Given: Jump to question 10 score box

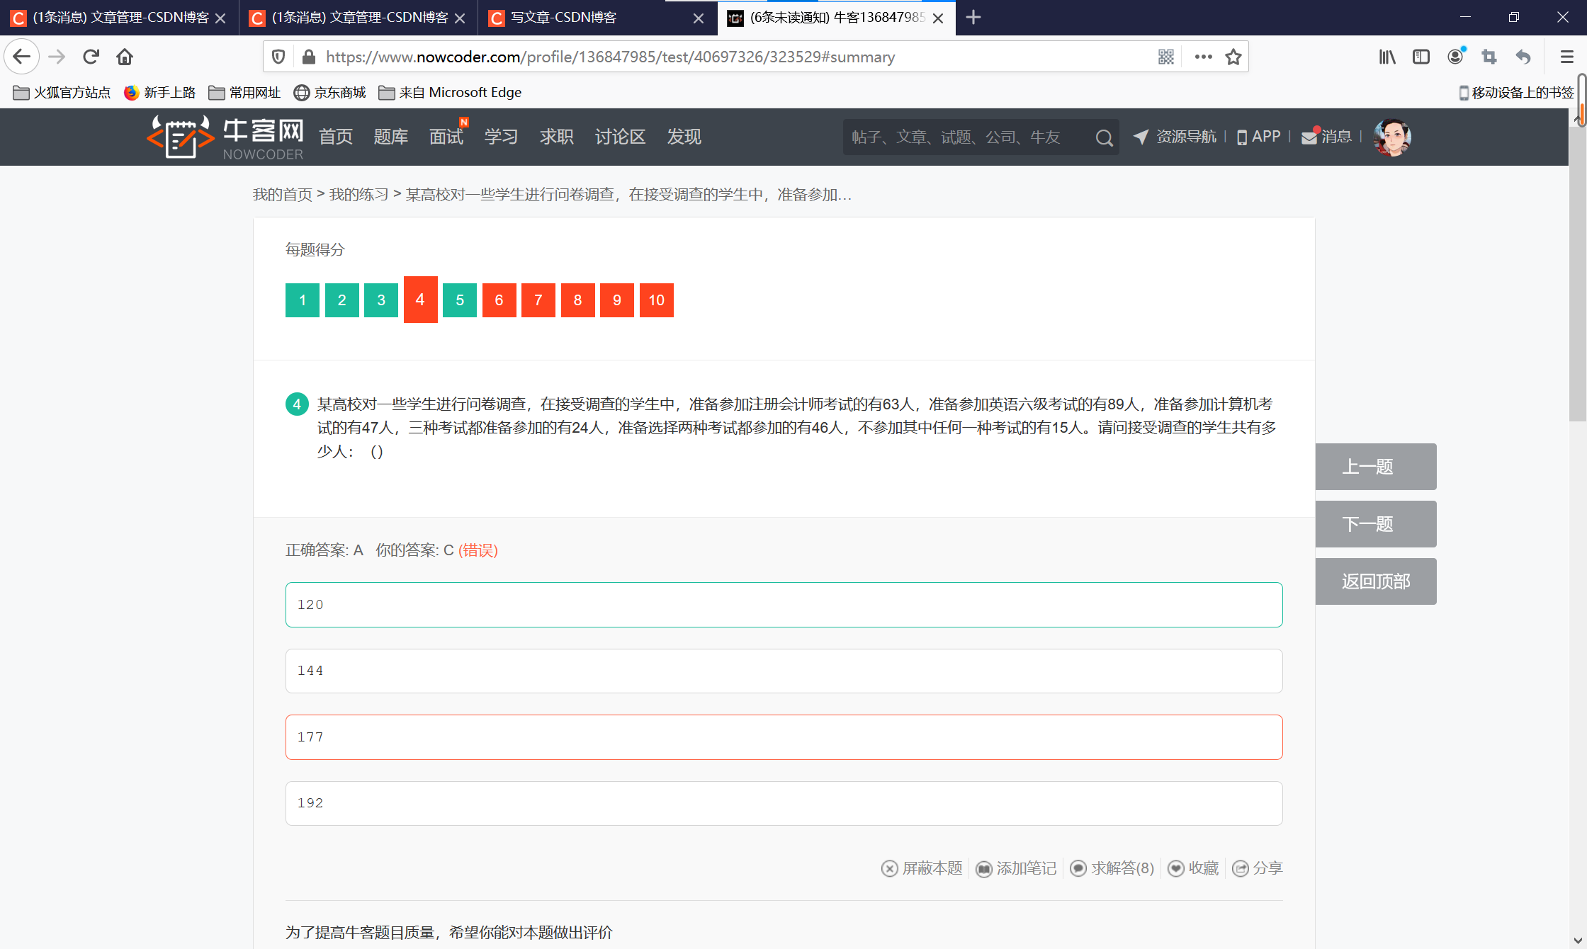Looking at the screenshot, I should [x=657, y=300].
